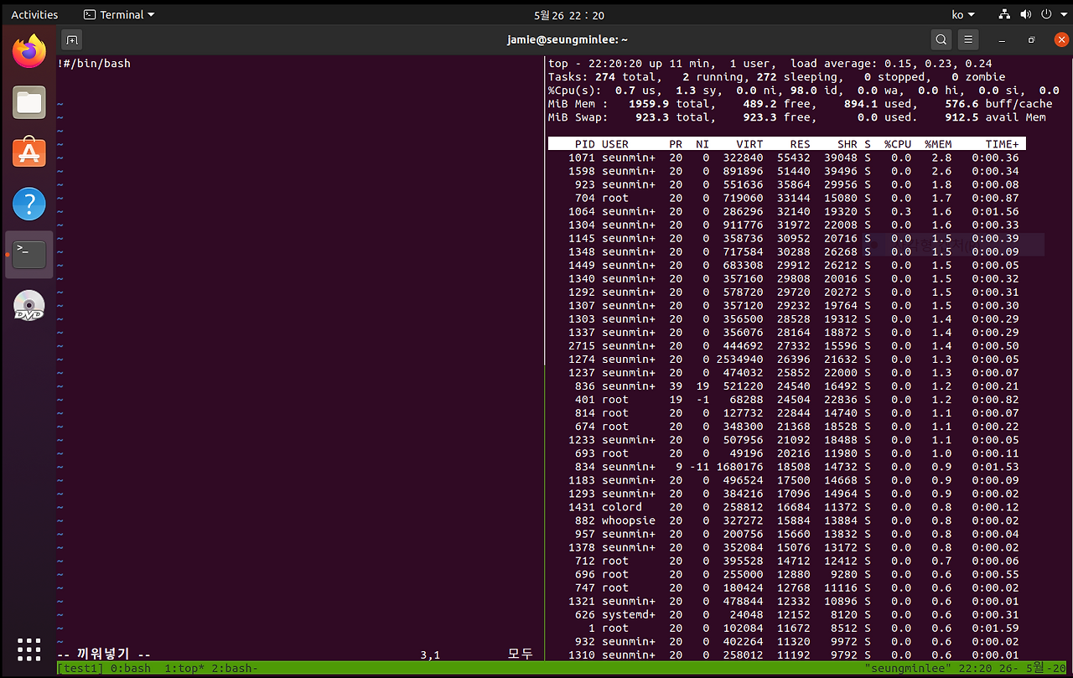The width and height of the screenshot is (1073, 678).
Task: Click the RES column header
Action: [x=801, y=144]
